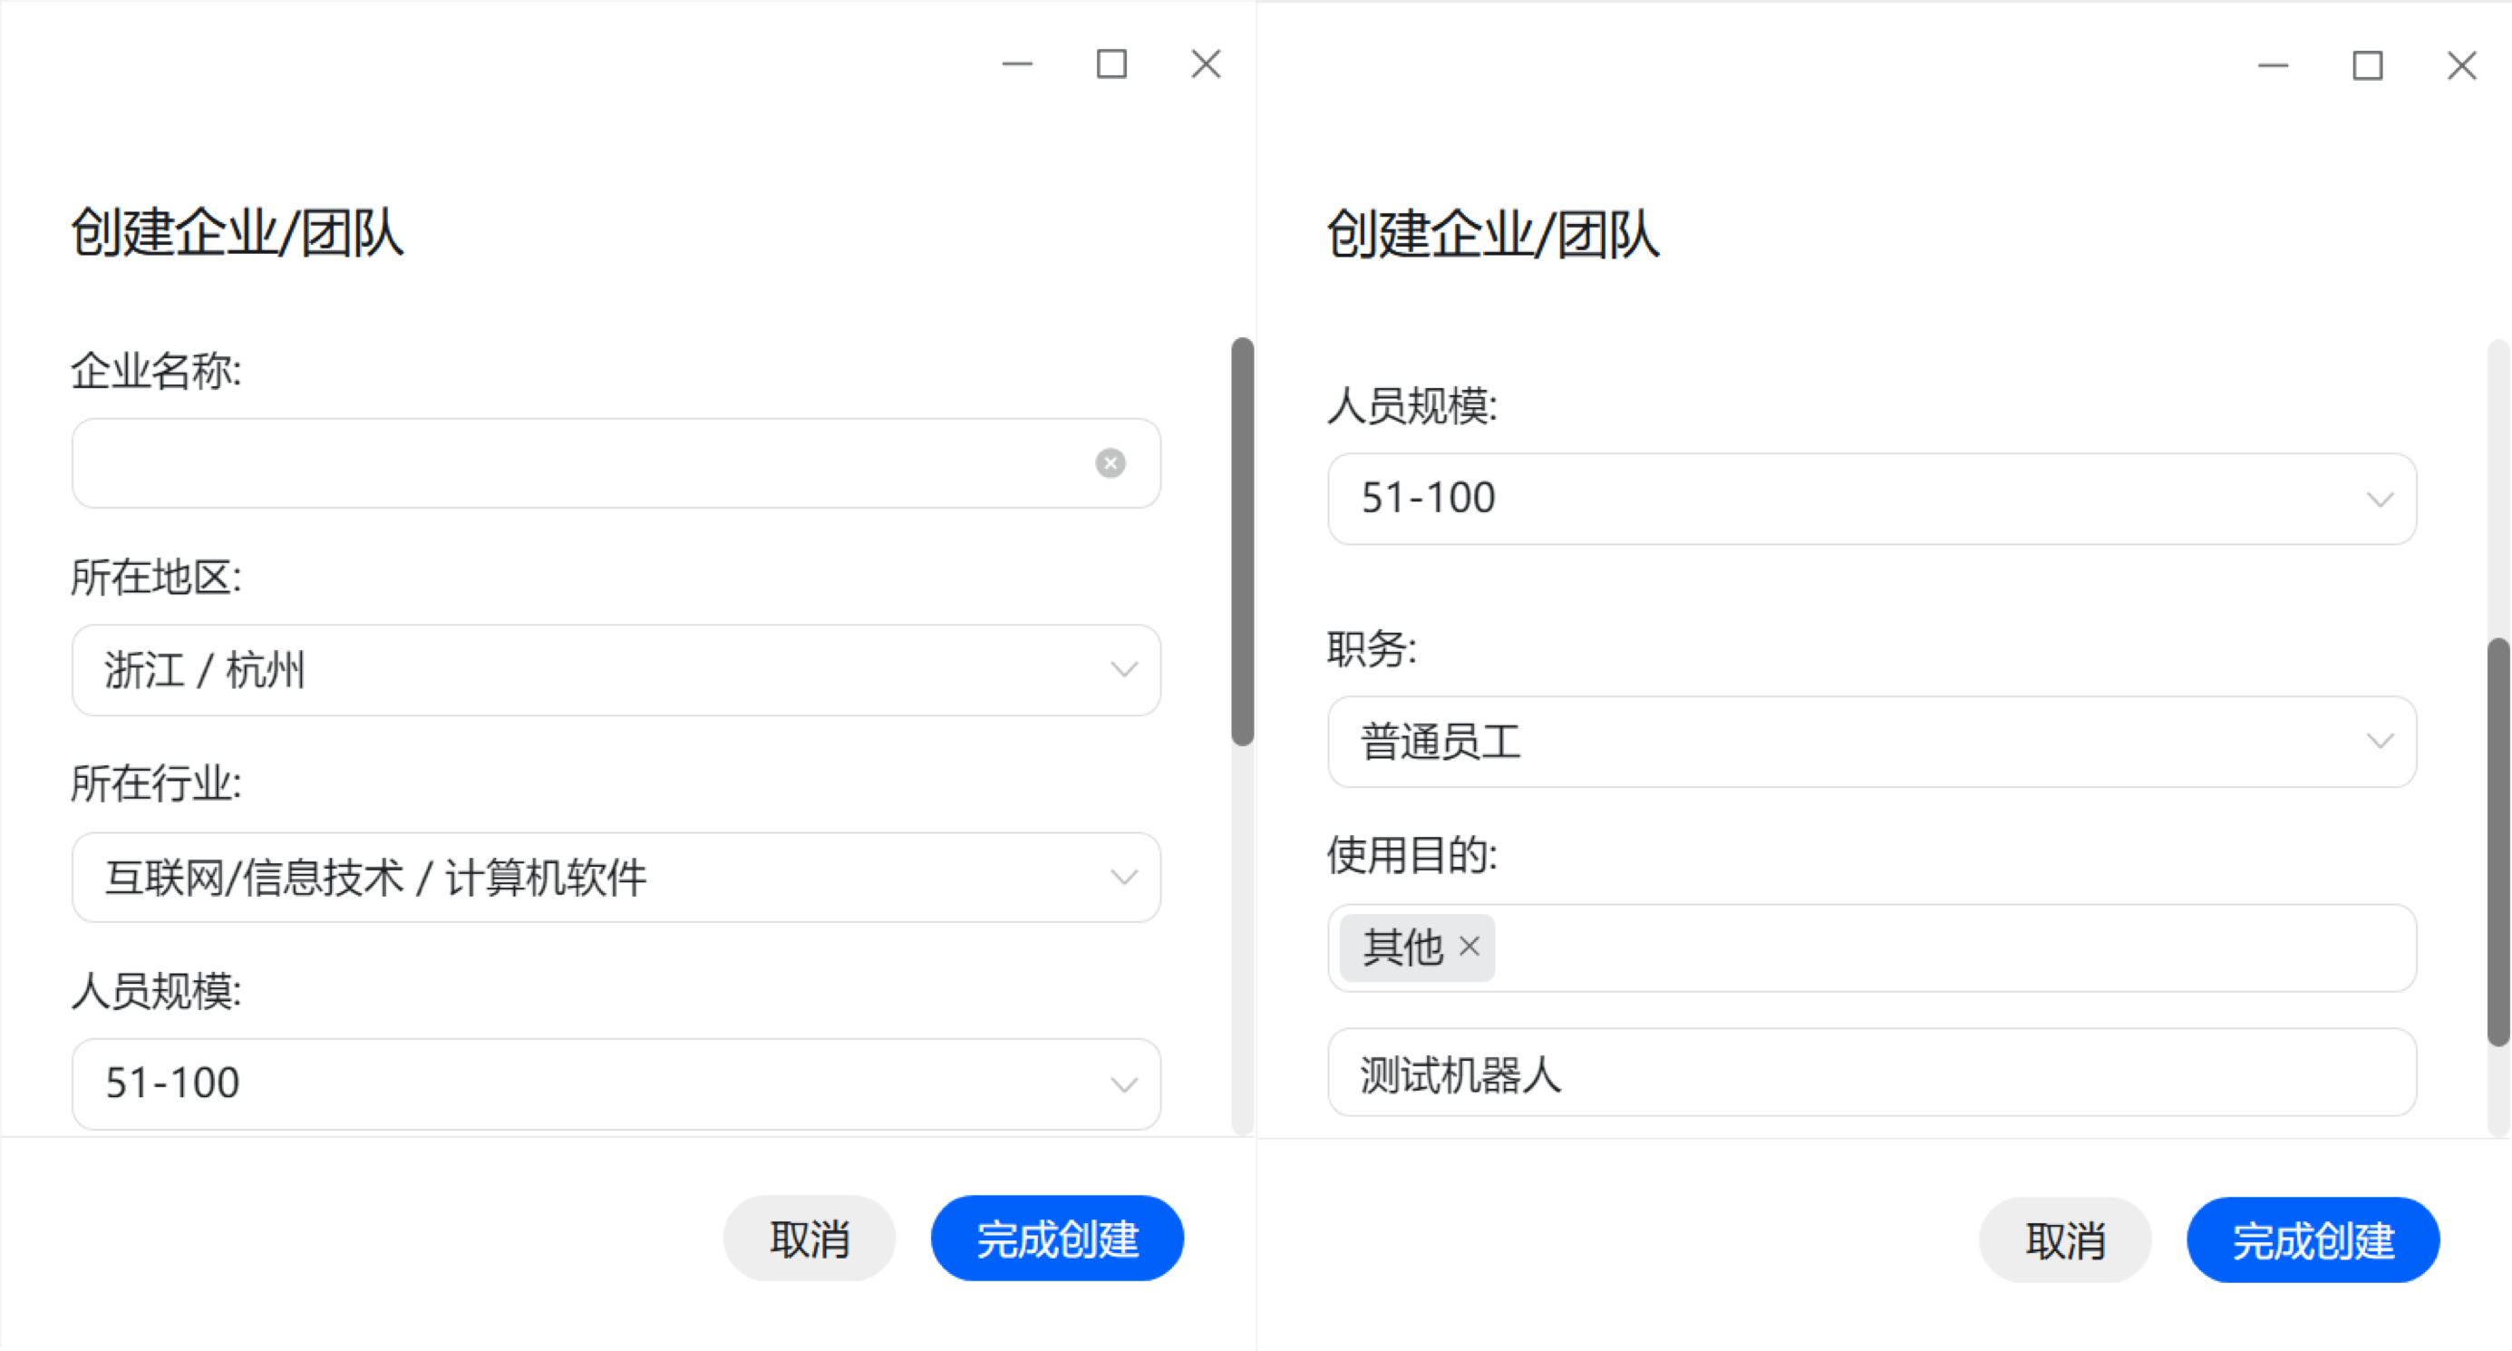Click the left dialog's vertical scrollbar thumb
The image size is (2512, 1351).
click(1241, 541)
